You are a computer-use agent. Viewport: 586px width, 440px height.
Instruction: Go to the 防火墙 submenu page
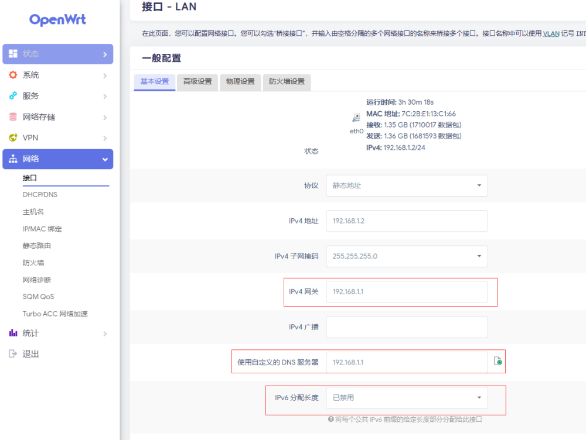(33, 263)
